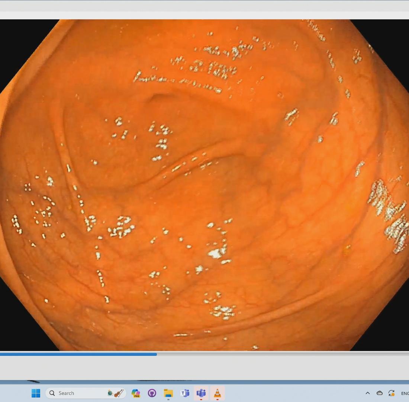Click the endoscopy video frame
Screen dimensions: 409x402
[204, 185]
